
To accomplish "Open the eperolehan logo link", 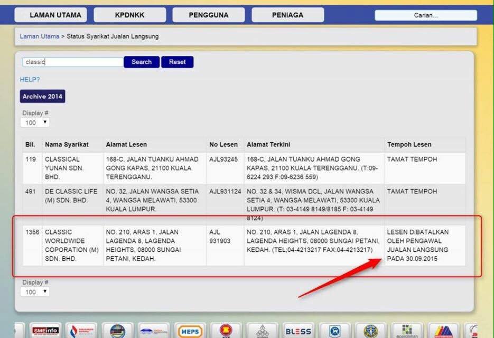I will coord(407,331).
